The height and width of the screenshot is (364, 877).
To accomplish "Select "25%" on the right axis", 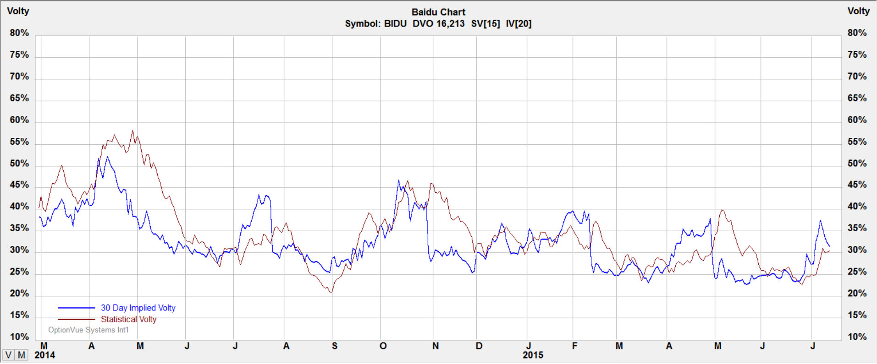I will coord(857,272).
